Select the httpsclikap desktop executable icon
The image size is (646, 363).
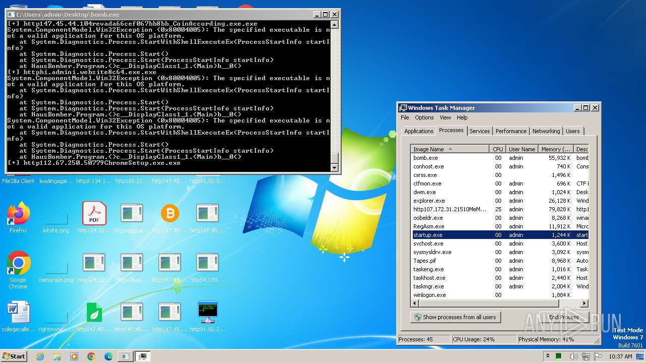(132, 267)
